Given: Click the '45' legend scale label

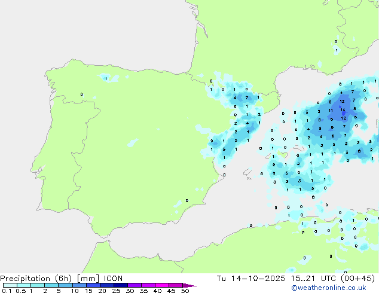Looking at the screenshot, I should [x=171, y=291].
